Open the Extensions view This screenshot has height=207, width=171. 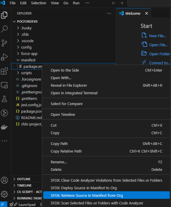tap(4, 71)
